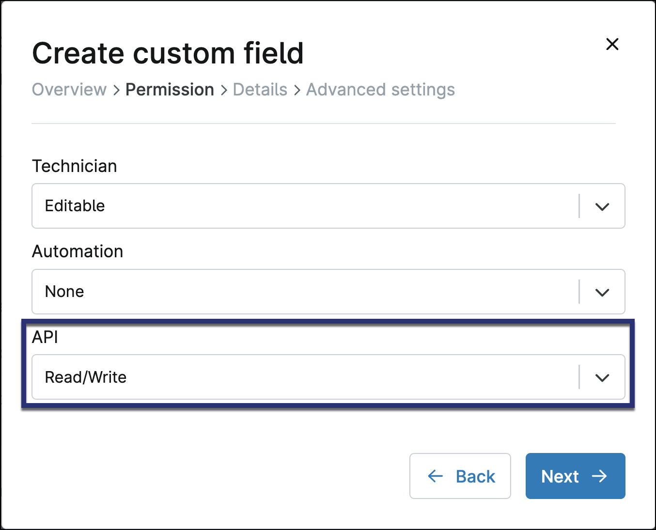Viewport: 656px width, 530px height.
Task: Open the Technician permission dropdown
Action: [328, 206]
